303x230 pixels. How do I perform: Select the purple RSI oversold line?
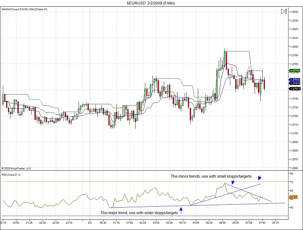click(144, 216)
